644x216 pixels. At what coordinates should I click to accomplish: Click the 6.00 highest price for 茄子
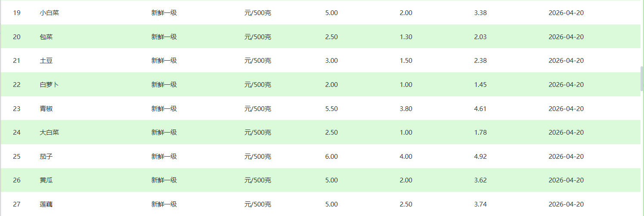tap(331, 157)
